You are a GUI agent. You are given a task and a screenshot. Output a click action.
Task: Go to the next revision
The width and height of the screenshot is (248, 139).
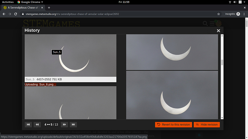pyautogui.click(x=64, y=125)
